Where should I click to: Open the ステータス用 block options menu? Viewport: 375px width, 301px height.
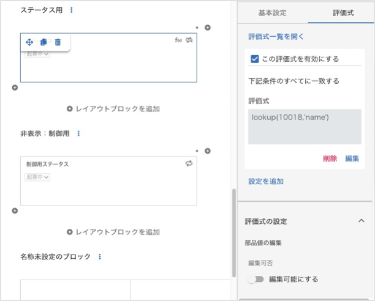pyautogui.click(x=71, y=10)
